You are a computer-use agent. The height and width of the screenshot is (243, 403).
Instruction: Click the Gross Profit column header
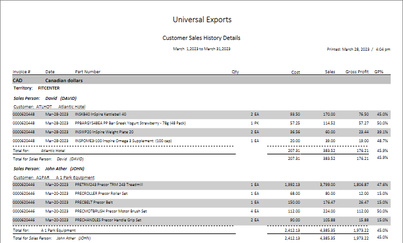pos(357,72)
